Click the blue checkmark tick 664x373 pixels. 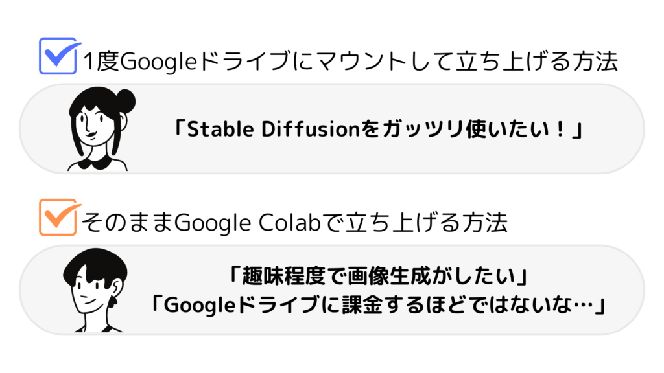point(63,54)
